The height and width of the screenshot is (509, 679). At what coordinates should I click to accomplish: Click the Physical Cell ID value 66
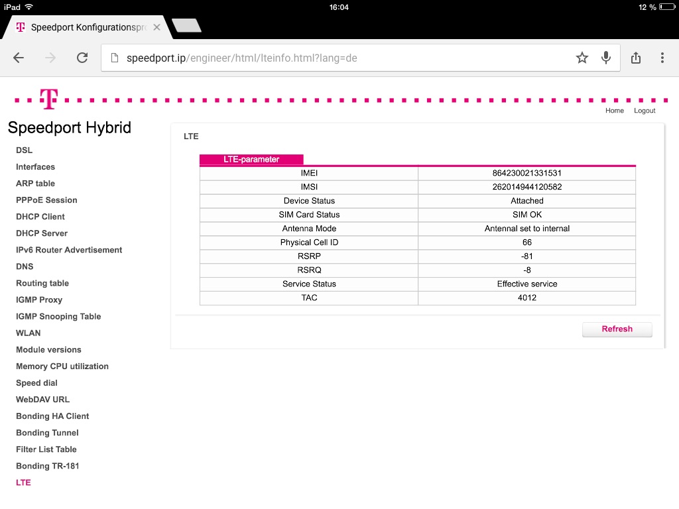click(x=527, y=243)
